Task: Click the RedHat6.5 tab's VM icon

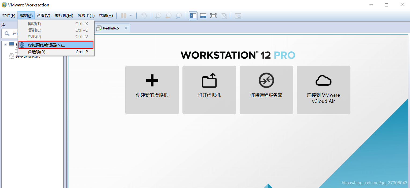Action: coord(99,28)
